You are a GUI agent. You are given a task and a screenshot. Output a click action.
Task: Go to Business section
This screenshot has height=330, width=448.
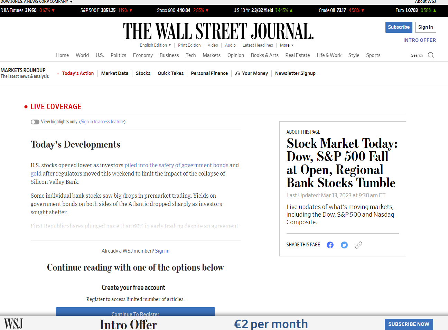[x=169, y=55]
